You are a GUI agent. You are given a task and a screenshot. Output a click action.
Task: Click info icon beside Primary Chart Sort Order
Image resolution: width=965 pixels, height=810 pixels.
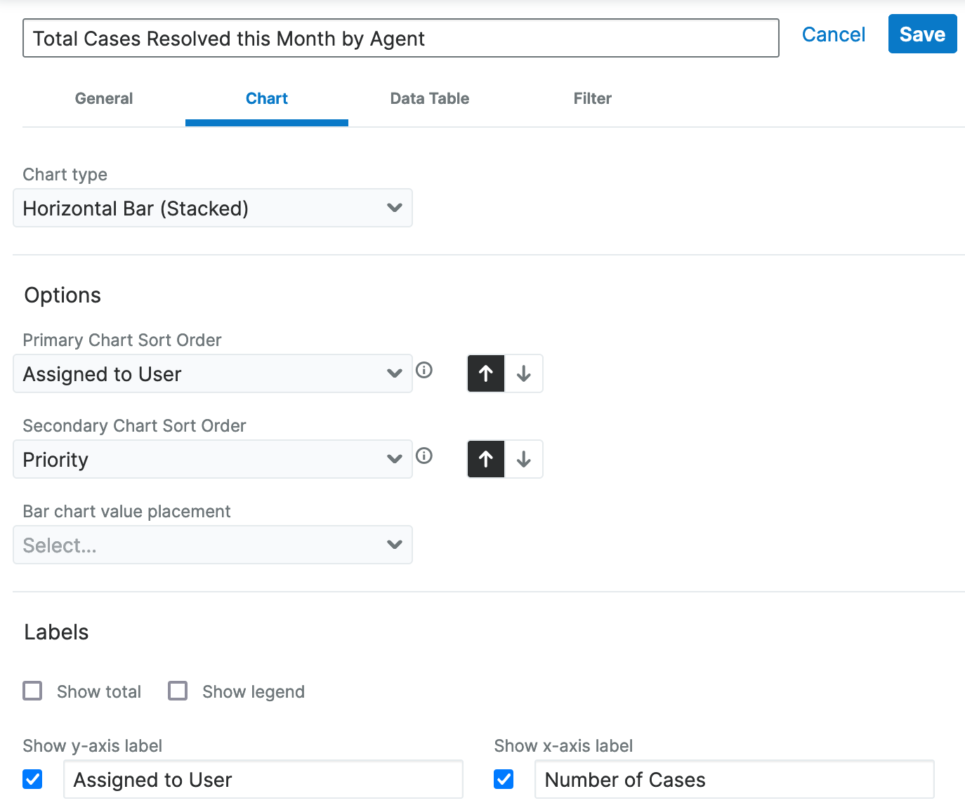click(x=424, y=370)
